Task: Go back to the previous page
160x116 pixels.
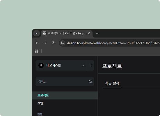Action: click(37, 43)
